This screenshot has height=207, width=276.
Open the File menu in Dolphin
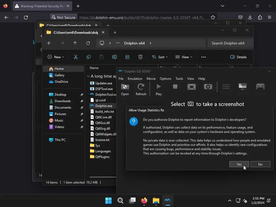(121, 79)
